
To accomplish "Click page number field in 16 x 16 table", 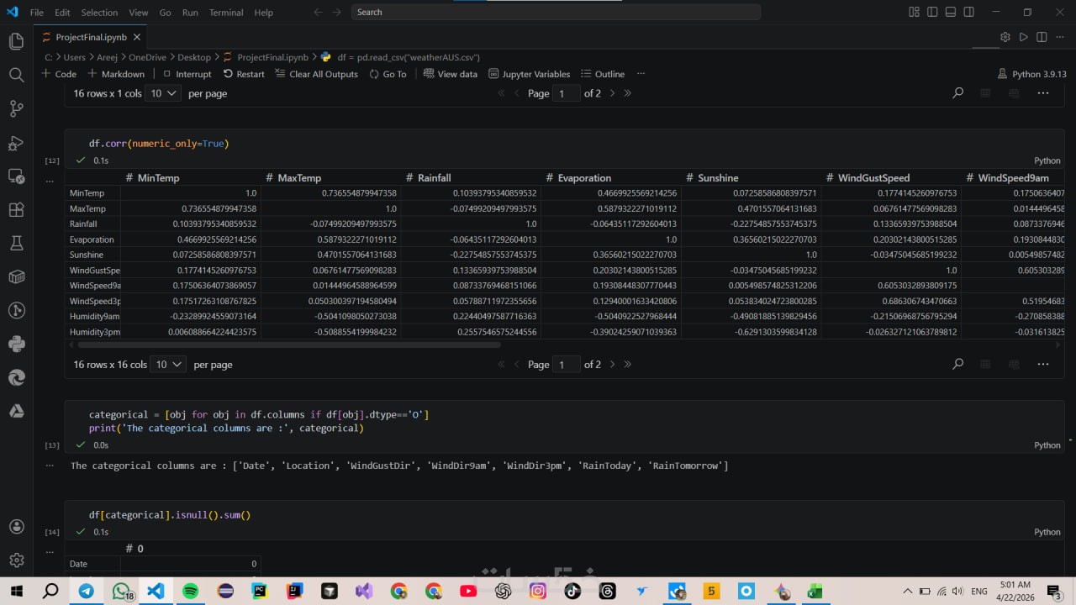I will 567,364.
